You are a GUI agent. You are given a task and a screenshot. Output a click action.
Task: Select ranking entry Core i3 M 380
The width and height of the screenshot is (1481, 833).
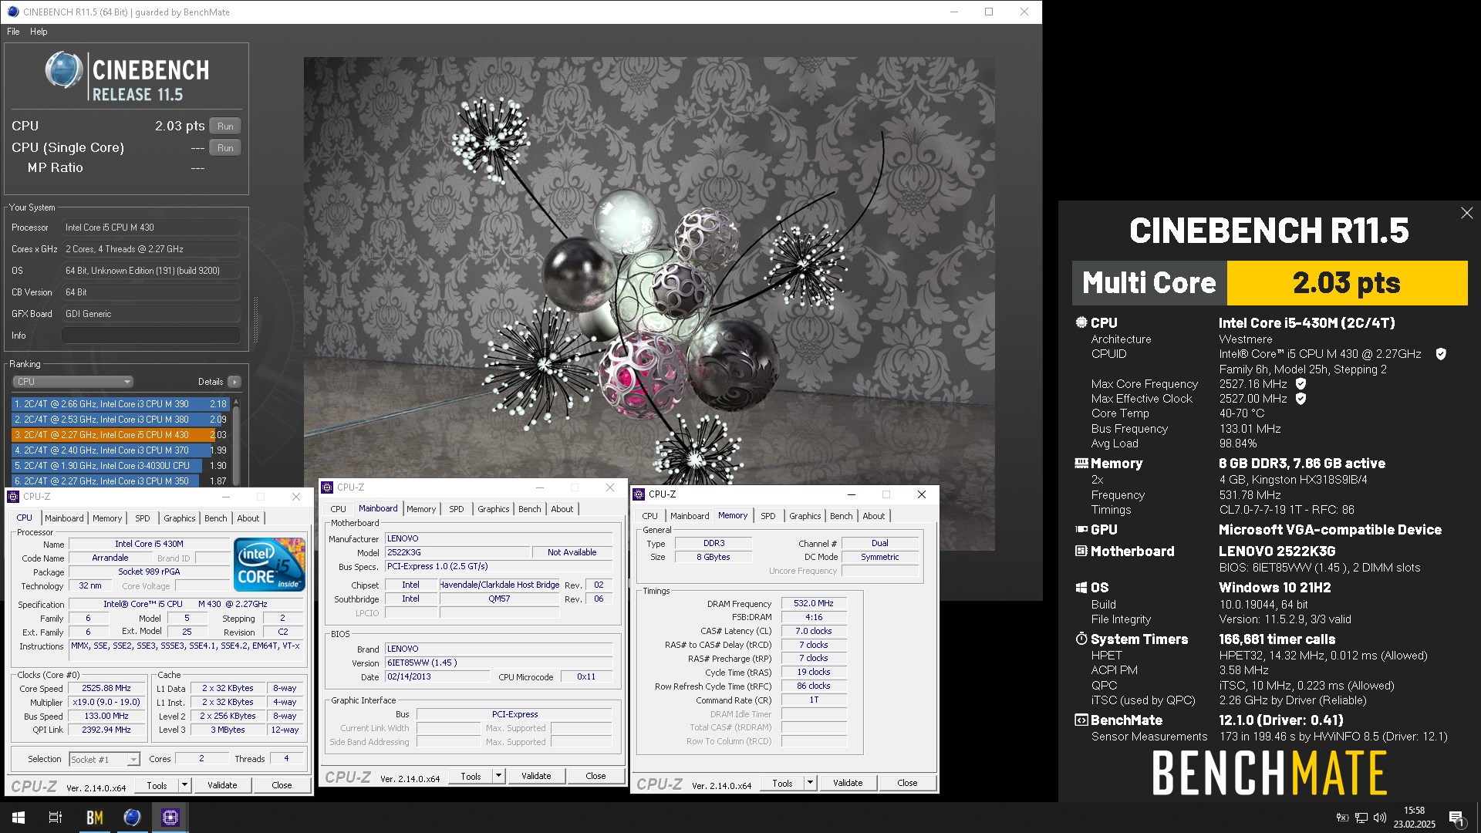(x=120, y=420)
